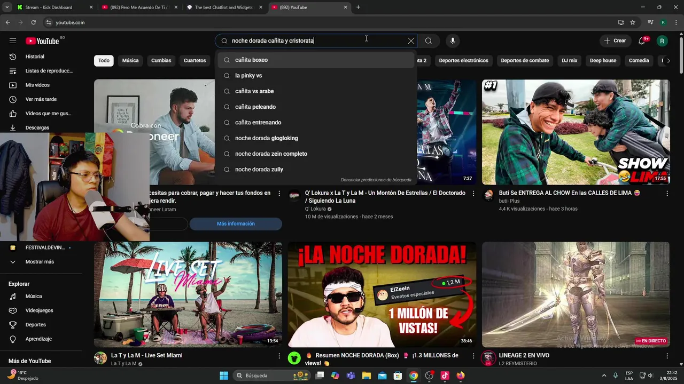Click the YouTube search input field
Image resolution: width=684 pixels, height=384 pixels.
[315, 41]
